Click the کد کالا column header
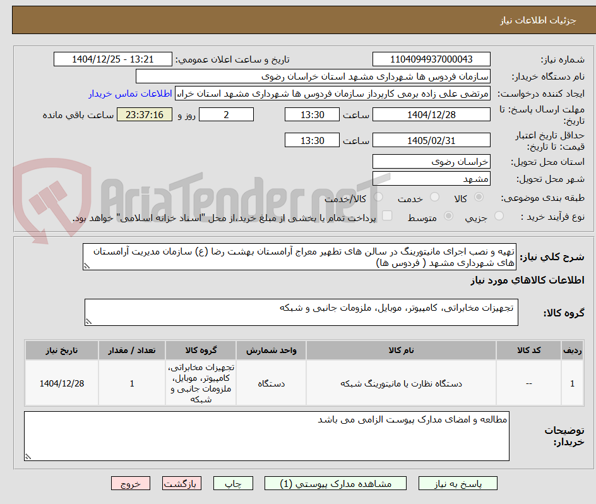The height and width of the screenshot is (504, 596). click(528, 351)
